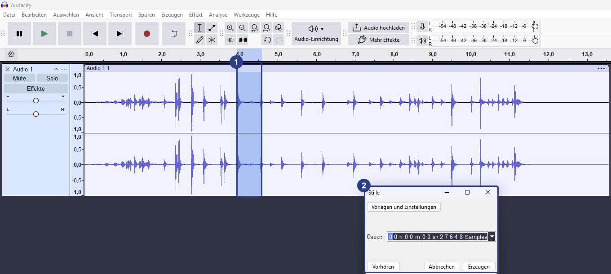
Task: Adjust the playback level meter slider
Action: point(535,41)
